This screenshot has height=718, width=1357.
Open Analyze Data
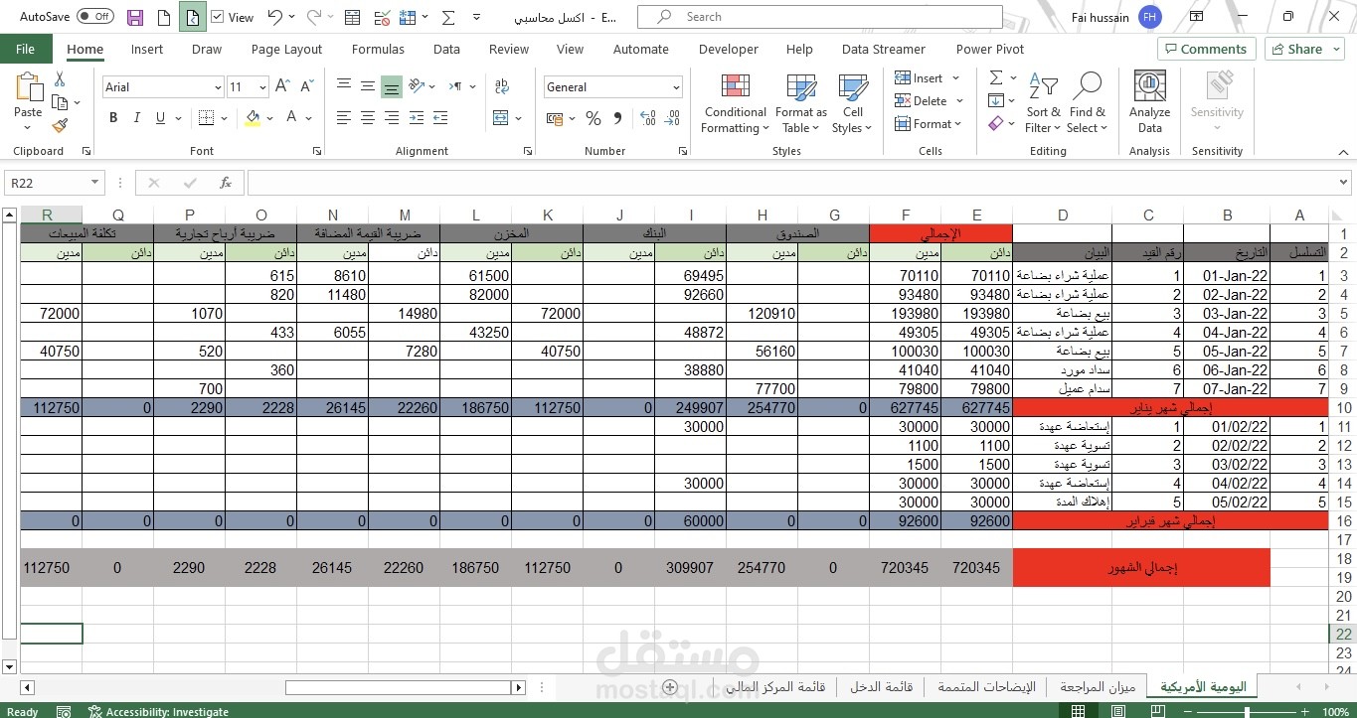point(1149,102)
